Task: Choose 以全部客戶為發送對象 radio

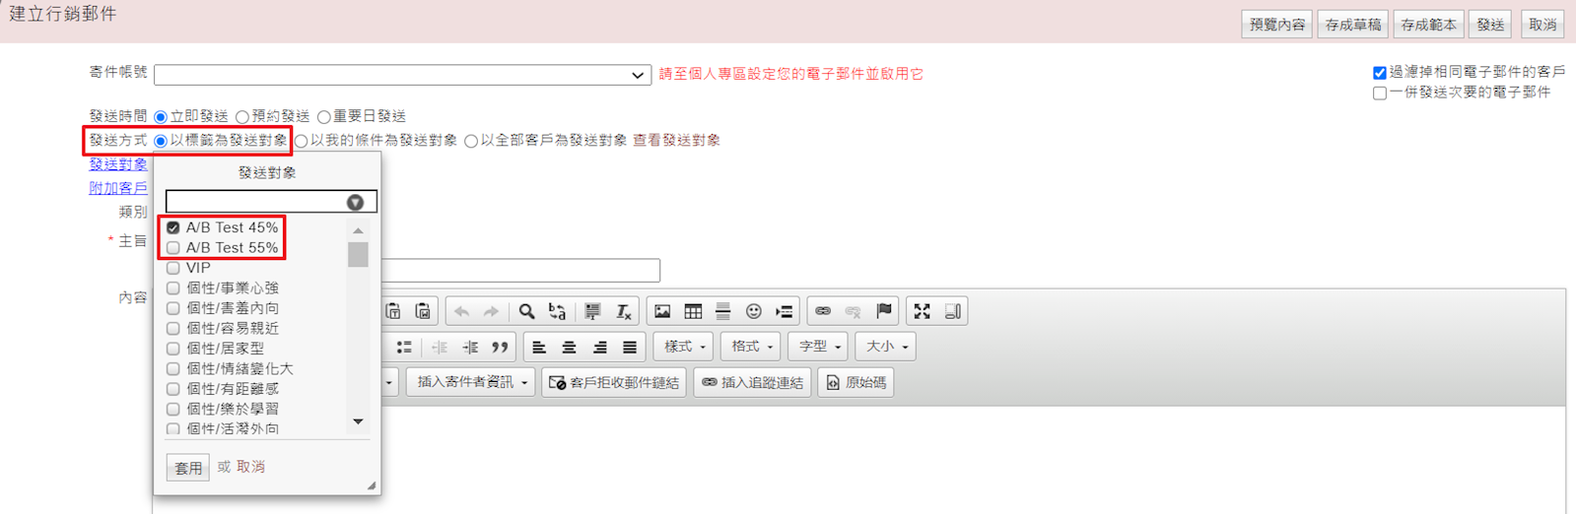Action: pos(471,141)
